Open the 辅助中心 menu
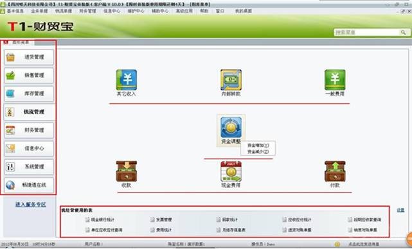 click(160, 11)
